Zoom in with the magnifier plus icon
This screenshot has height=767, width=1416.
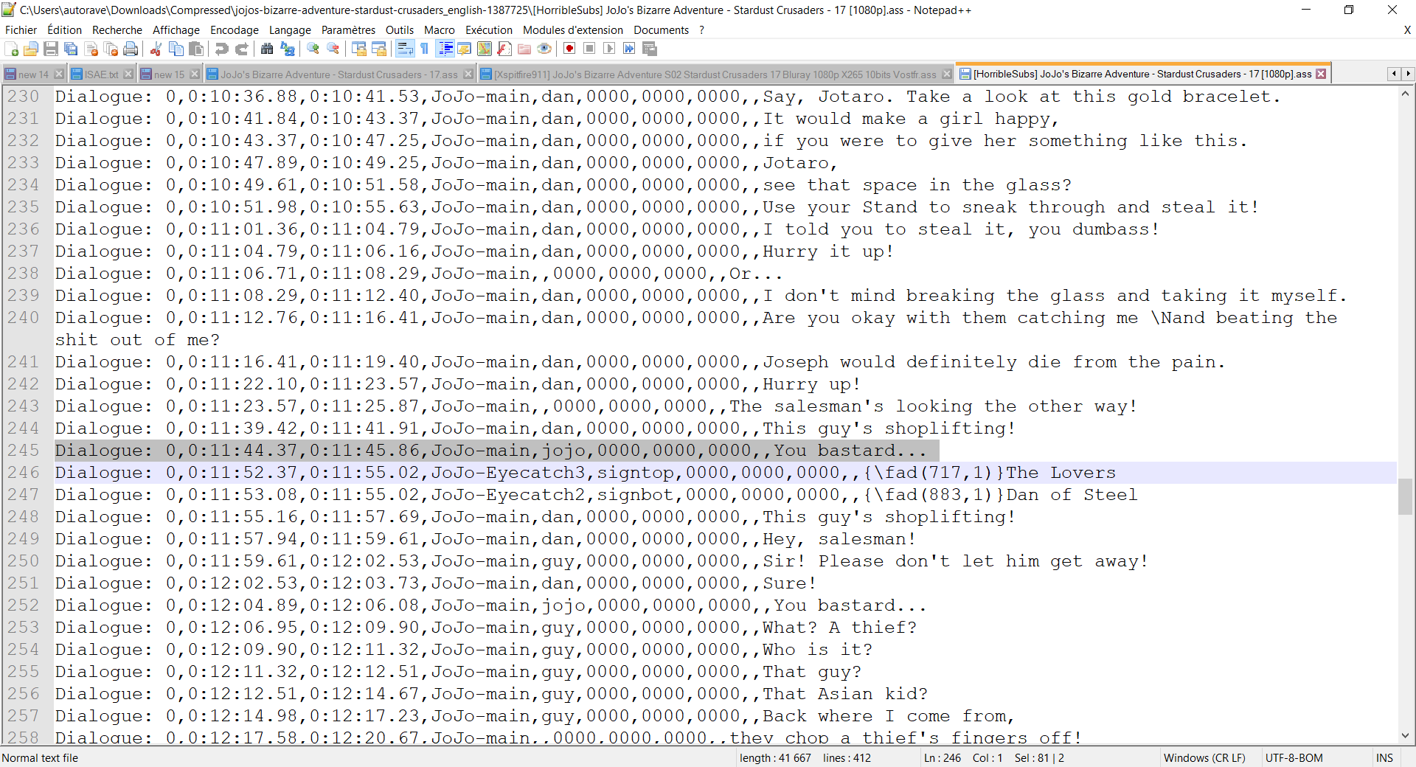pos(313,49)
